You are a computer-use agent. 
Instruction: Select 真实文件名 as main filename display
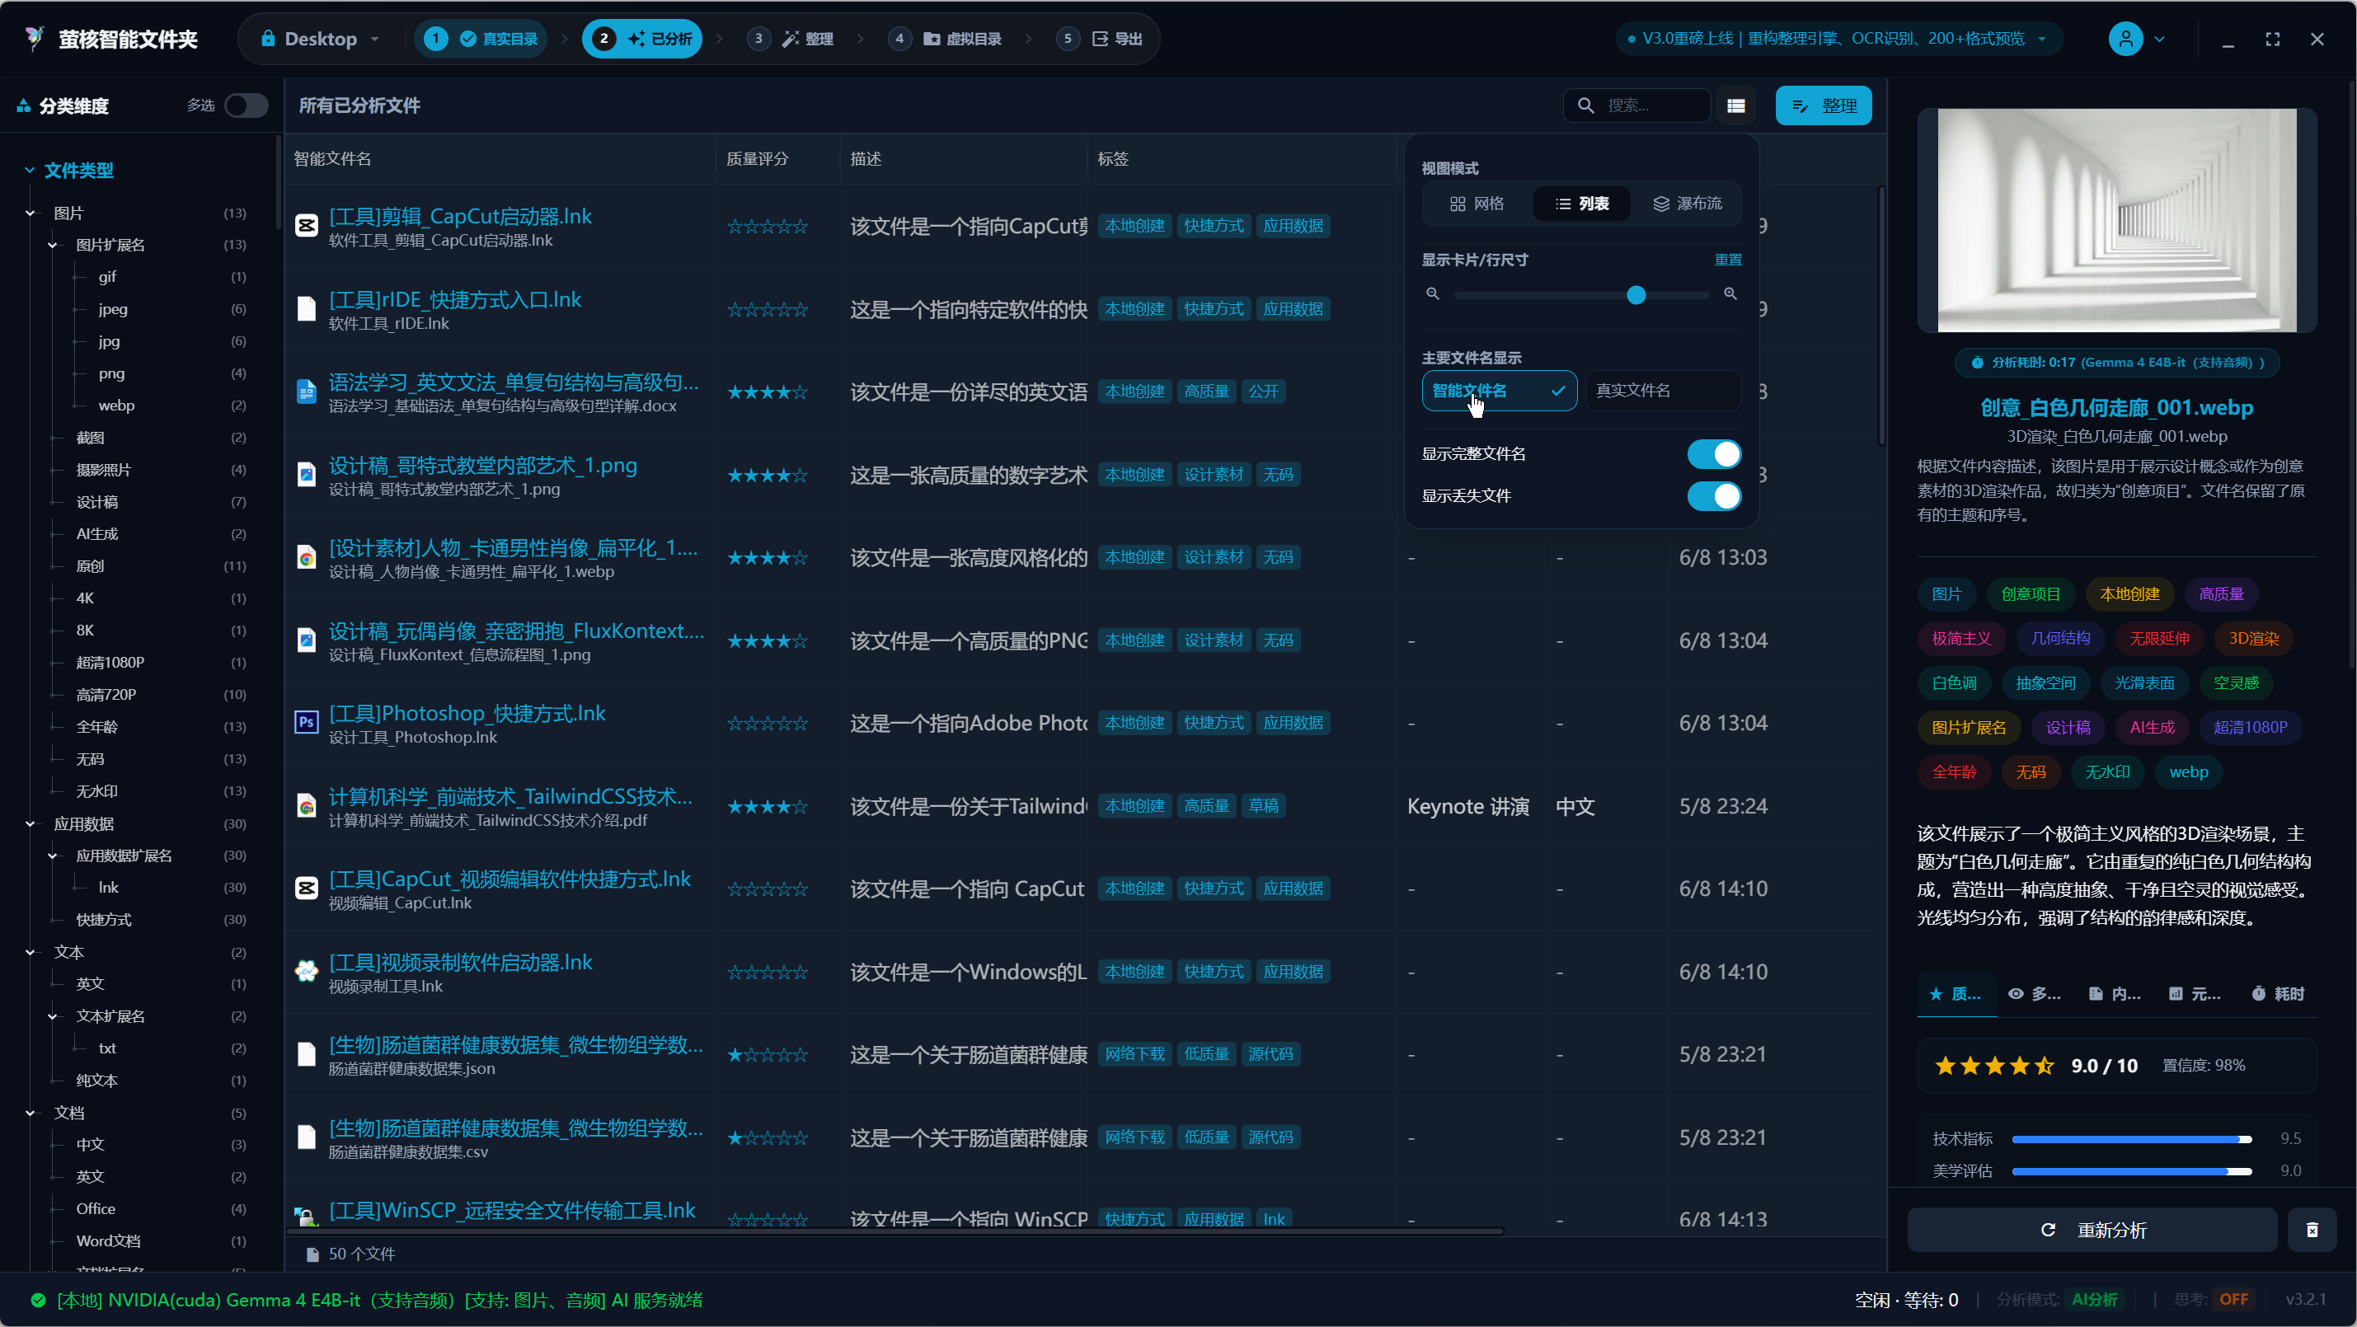point(1663,391)
